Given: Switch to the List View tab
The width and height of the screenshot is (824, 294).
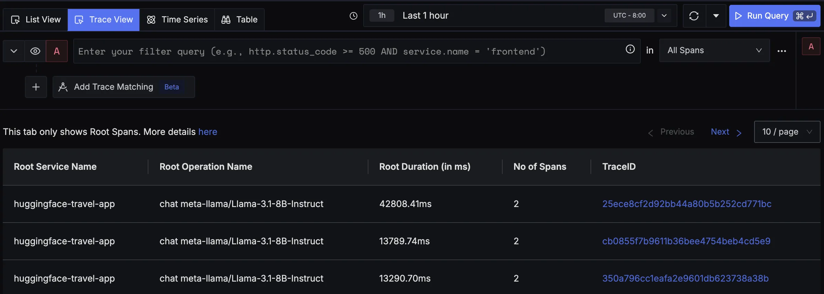Looking at the screenshot, I should [36, 20].
